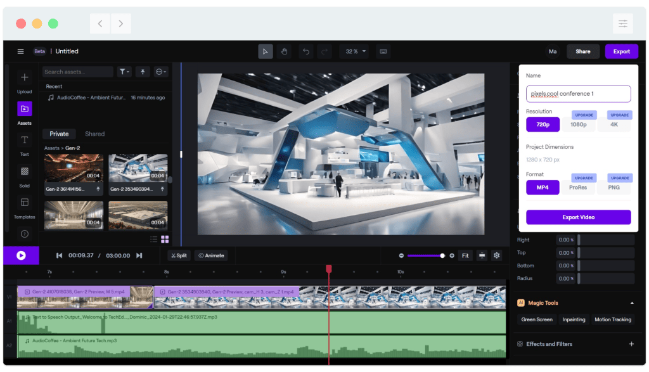Open the filter dropdown in assets panel
Image resolution: width=649 pixels, height=372 pixels.
[x=124, y=72]
